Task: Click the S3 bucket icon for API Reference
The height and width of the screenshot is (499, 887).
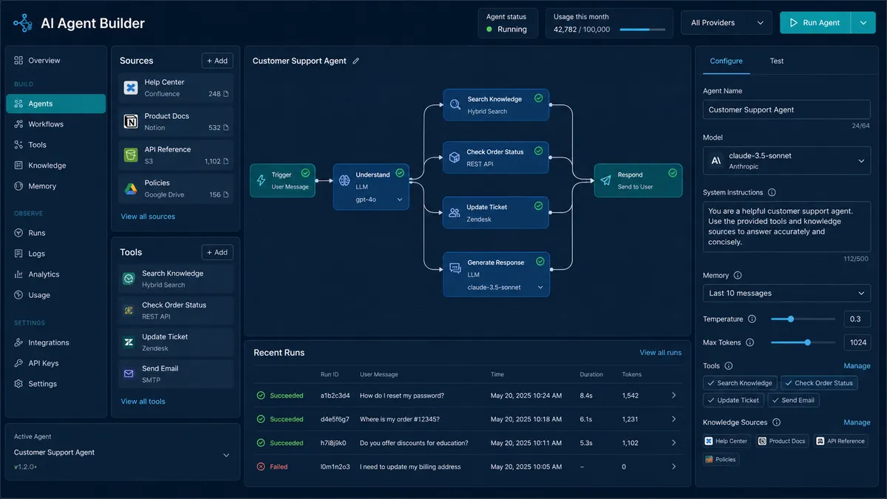Action: tap(131, 155)
